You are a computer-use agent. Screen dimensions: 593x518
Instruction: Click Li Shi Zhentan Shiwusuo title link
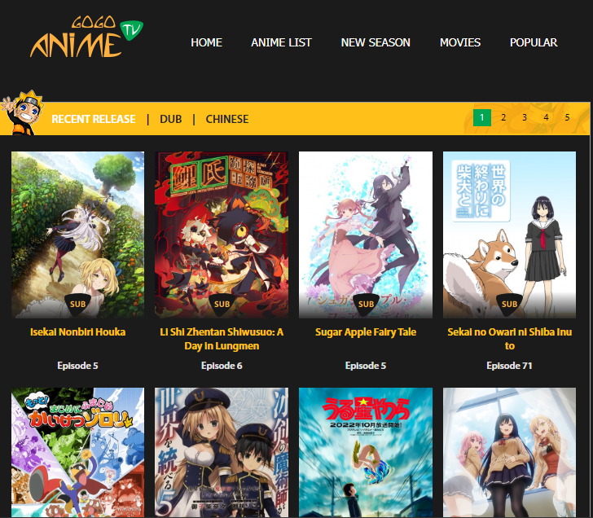click(x=222, y=339)
